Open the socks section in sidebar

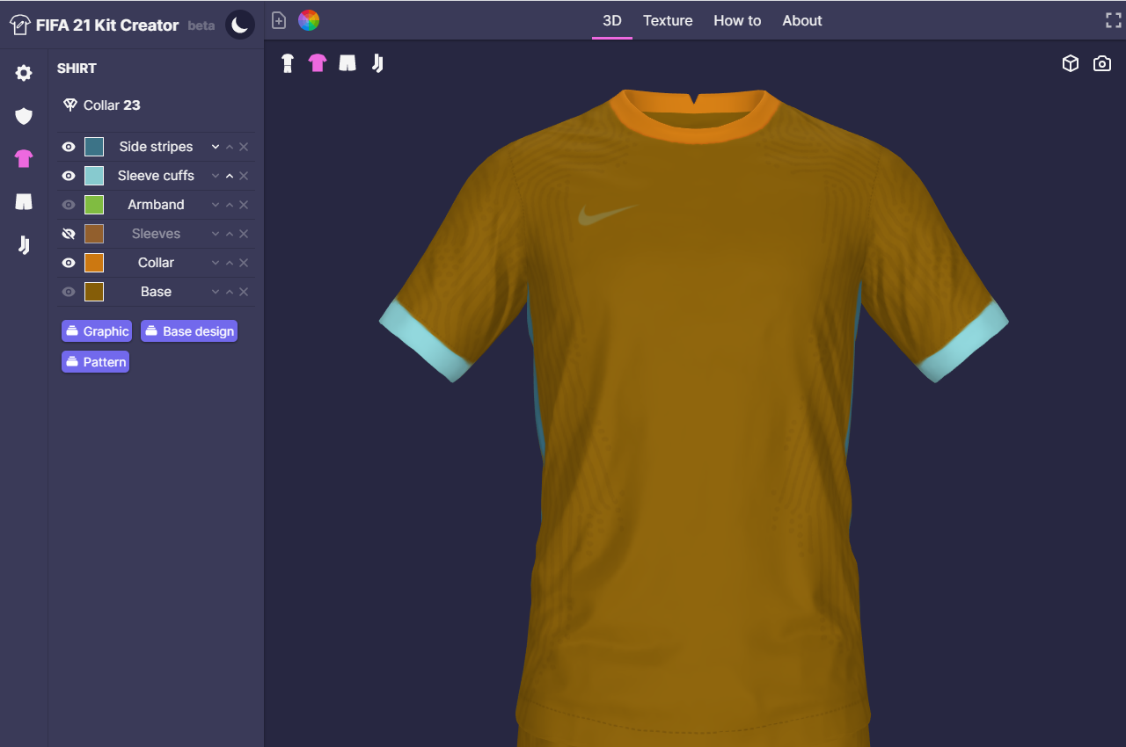point(24,245)
